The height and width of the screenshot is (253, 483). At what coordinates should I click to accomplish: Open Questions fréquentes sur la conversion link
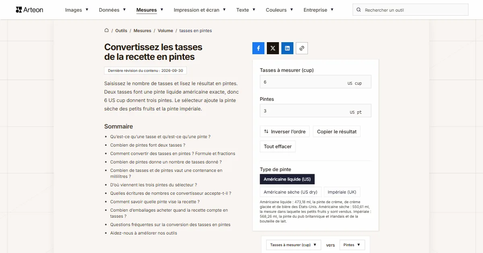click(x=170, y=224)
